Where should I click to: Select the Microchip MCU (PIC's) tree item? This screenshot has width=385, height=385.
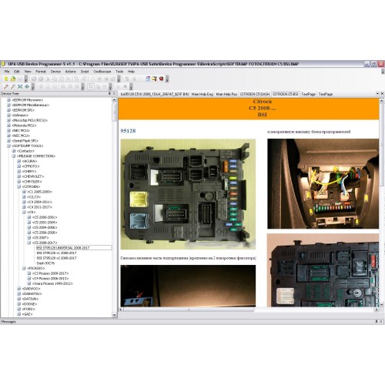(x=29, y=120)
